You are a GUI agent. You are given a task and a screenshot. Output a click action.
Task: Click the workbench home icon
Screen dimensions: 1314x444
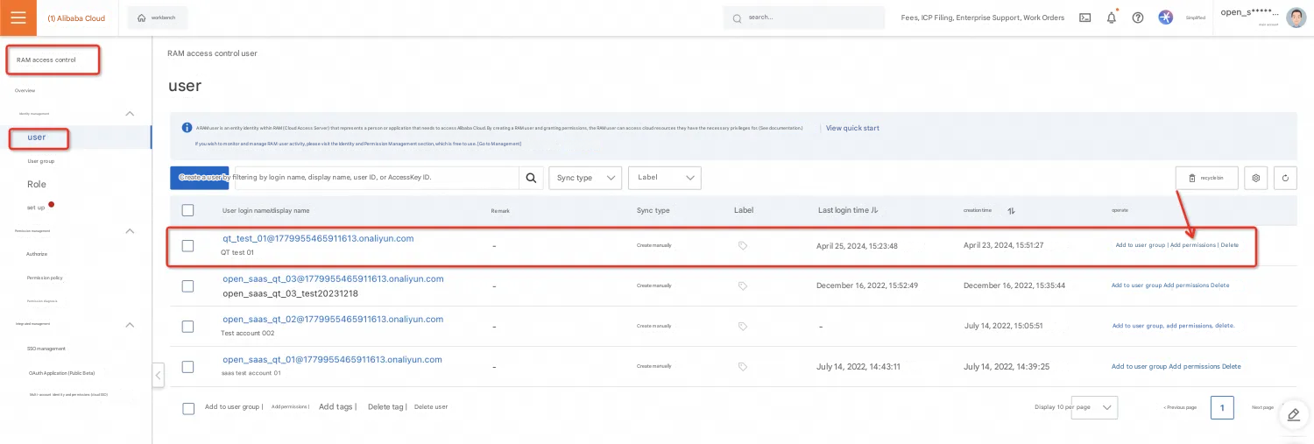pyautogui.click(x=142, y=18)
